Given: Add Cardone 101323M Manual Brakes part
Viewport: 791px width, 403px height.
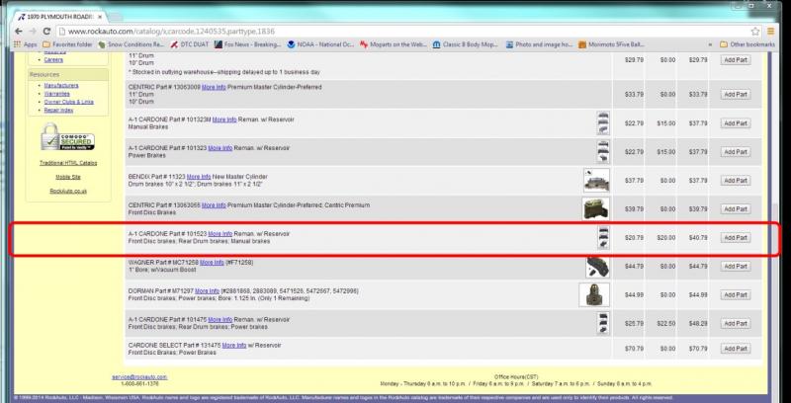Looking at the screenshot, I should click(735, 123).
